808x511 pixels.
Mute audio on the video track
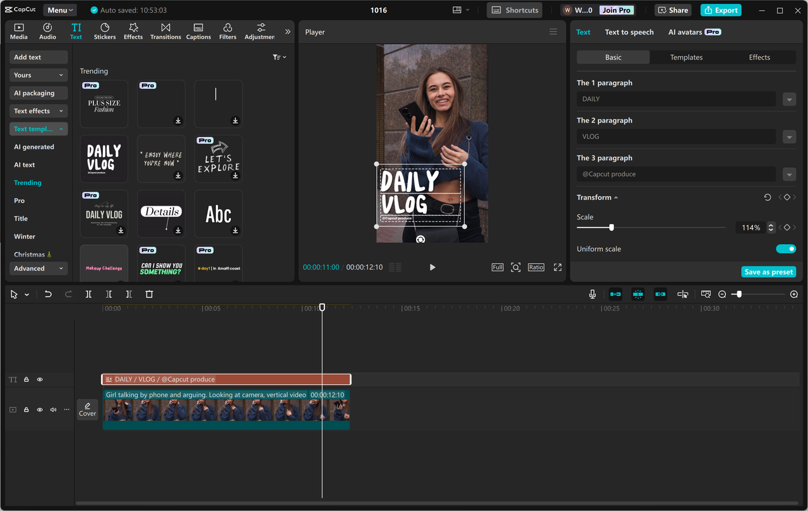click(x=53, y=409)
